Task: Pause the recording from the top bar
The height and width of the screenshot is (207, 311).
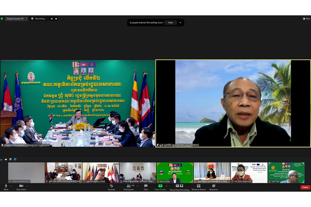Action: (x=52, y=19)
